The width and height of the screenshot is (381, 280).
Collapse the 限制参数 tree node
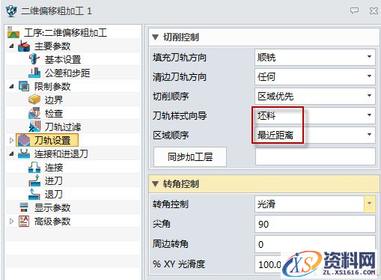point(11,87)
